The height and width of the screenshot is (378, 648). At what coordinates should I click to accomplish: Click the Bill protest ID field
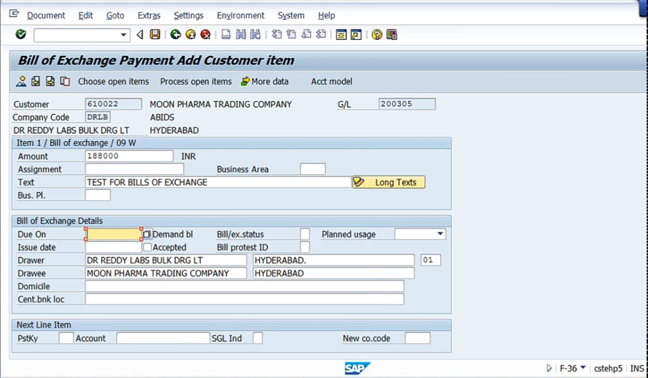[x=305, y=248]
